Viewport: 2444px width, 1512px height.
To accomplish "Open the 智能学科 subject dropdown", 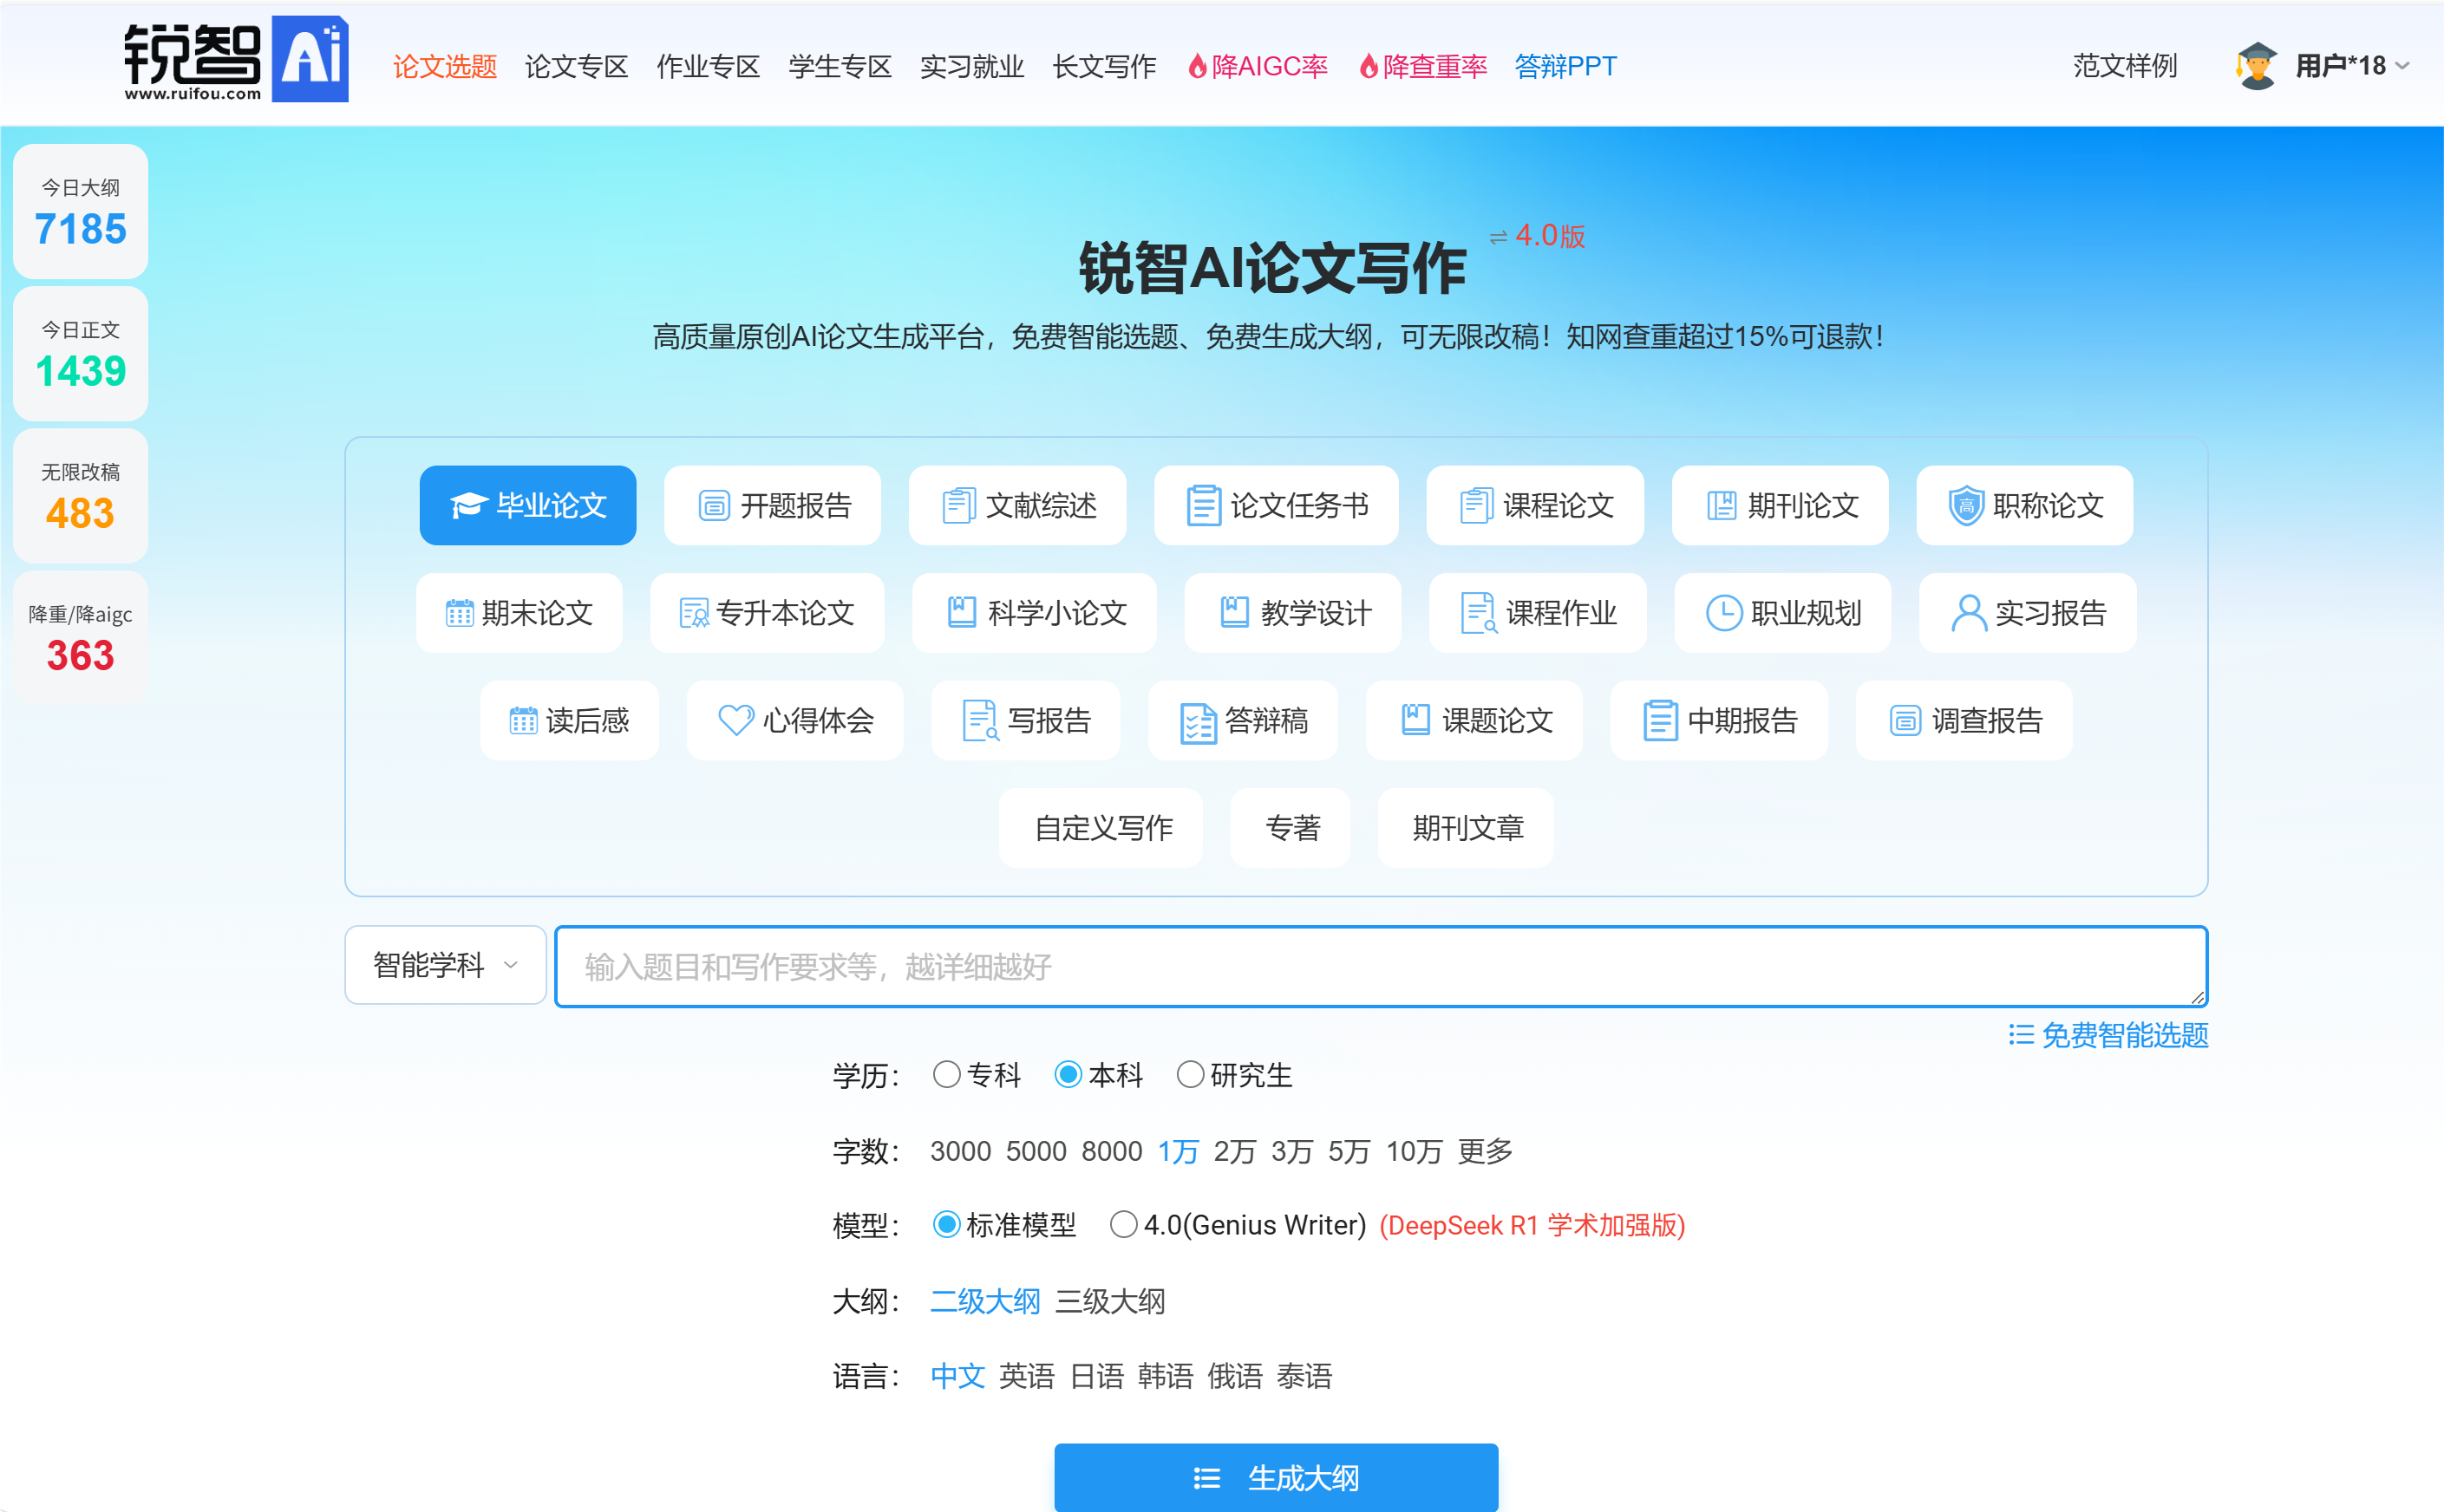I will point(445,965).
